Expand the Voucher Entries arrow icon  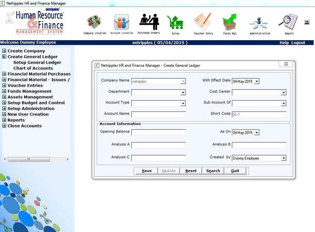click(4, 85)
